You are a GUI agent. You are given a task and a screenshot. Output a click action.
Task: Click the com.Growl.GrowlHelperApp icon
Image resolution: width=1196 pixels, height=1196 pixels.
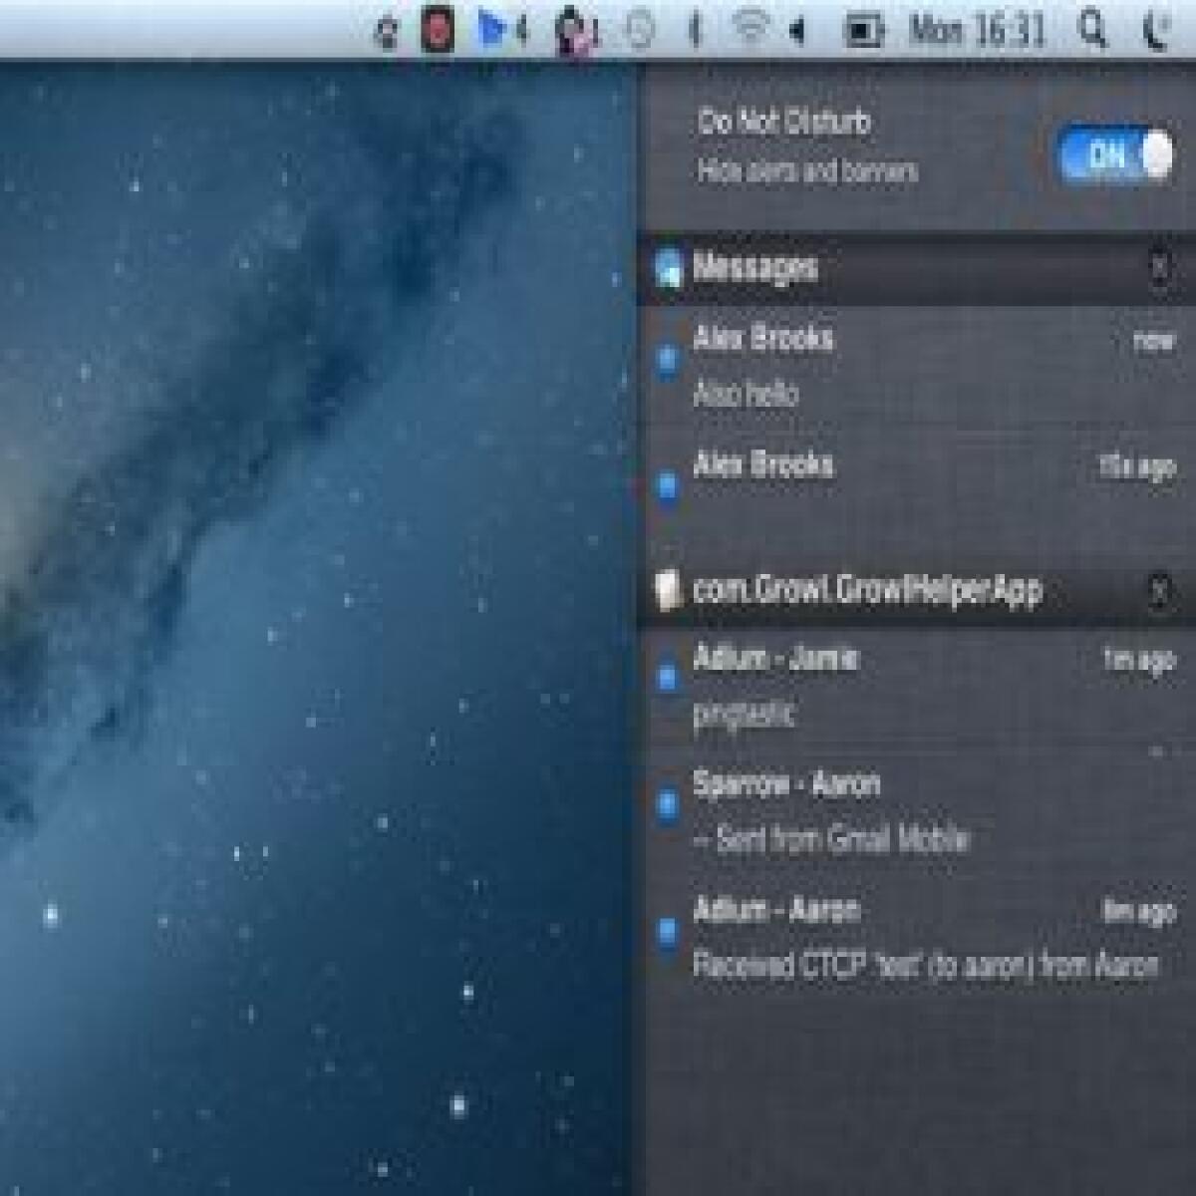(670, 590)
